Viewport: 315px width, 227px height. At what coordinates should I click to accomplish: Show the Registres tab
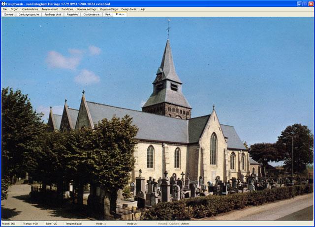tap(72, 14)
